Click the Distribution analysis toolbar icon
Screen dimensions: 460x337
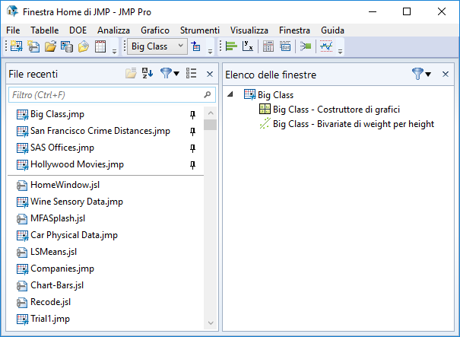(231, 46)
